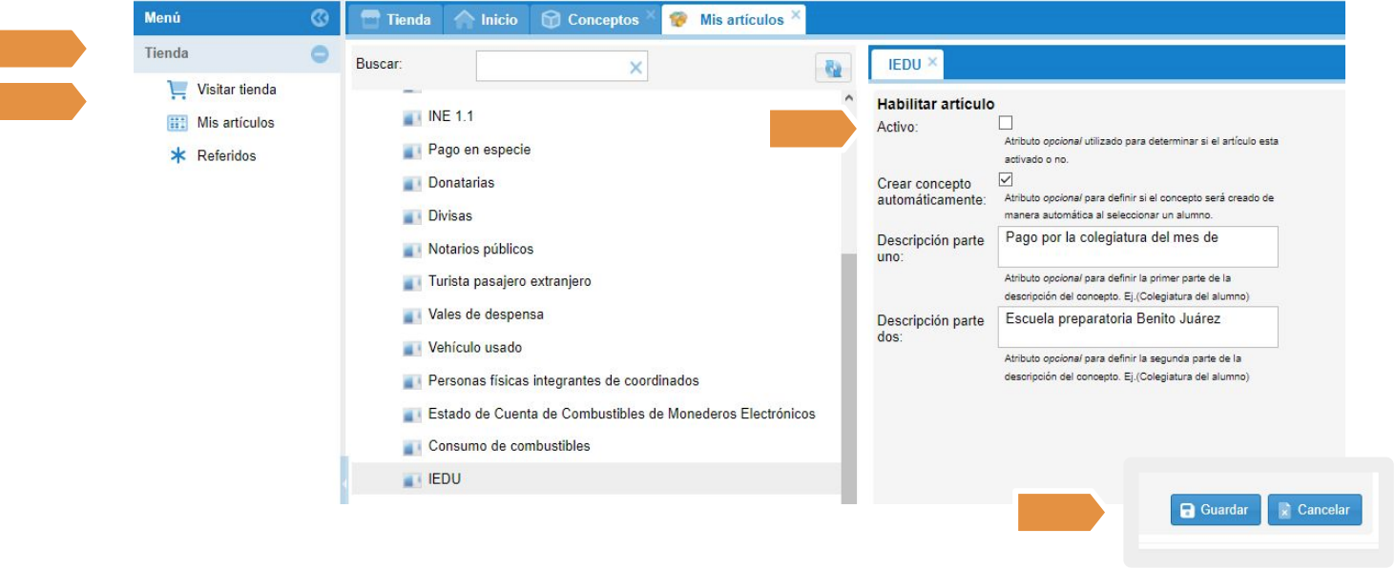Click the Visitar tienda cart icon
Viewport: 1395px width, 569px height.
point(177,90)
